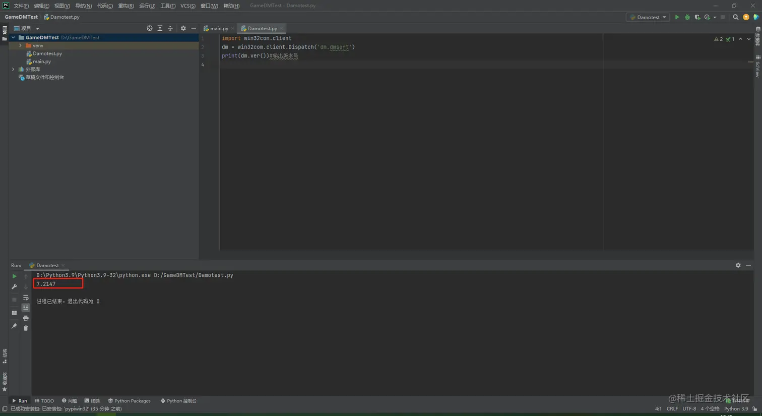The height and width of the screenshot is (416, 762).
Task: Toggle pin tab in Run panel
Action: pyautogui.click(x=14, y=326)
